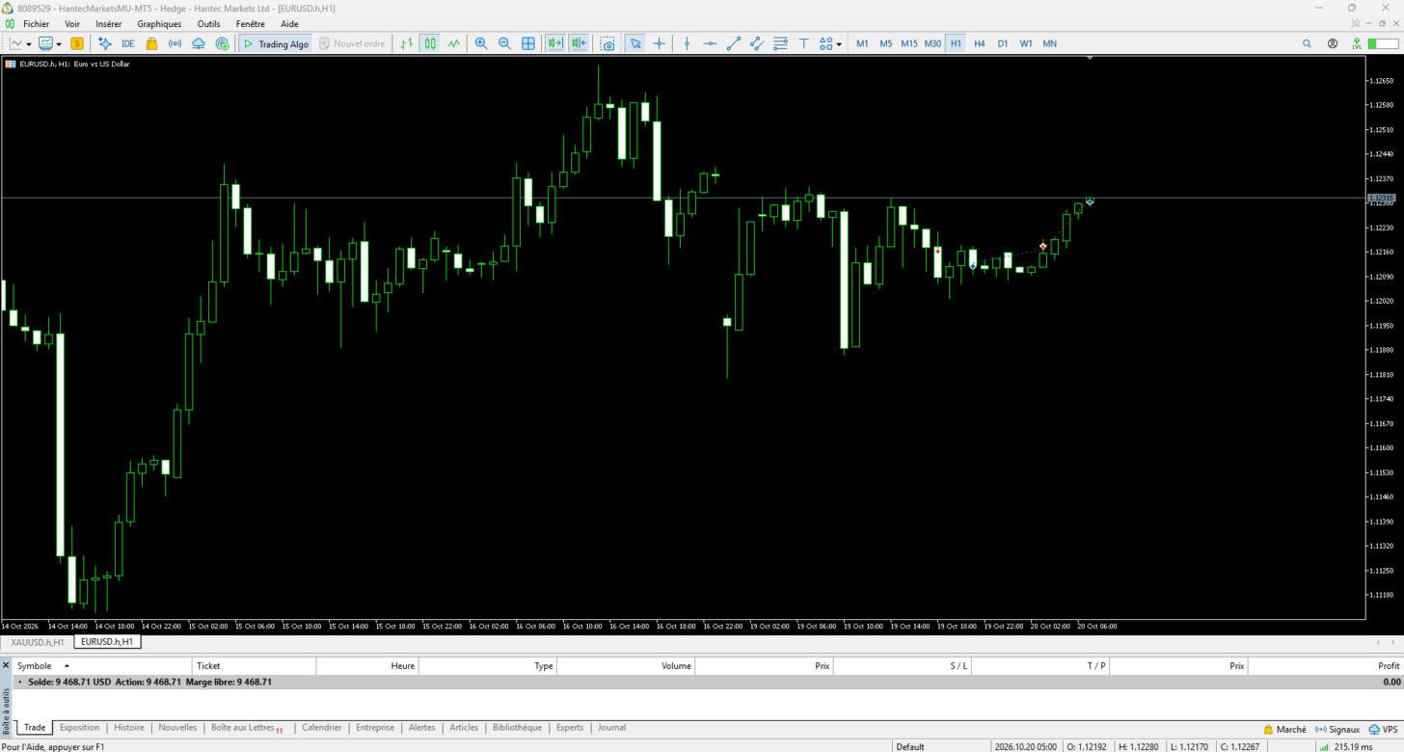The image size is (1404, 752).
Task: Switch to the Histoire tab
Action: tap(129, 728)
